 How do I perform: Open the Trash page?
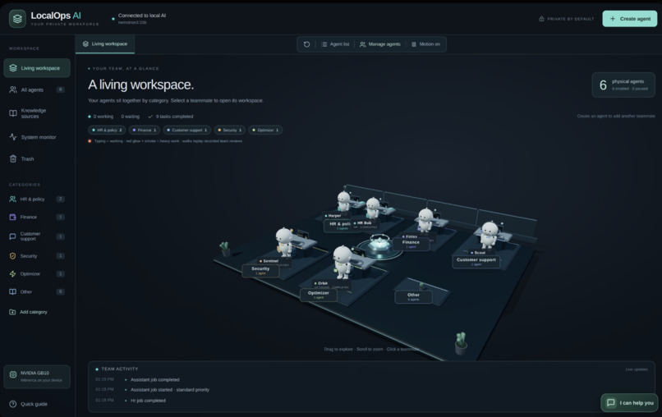[x=37, y=158]
